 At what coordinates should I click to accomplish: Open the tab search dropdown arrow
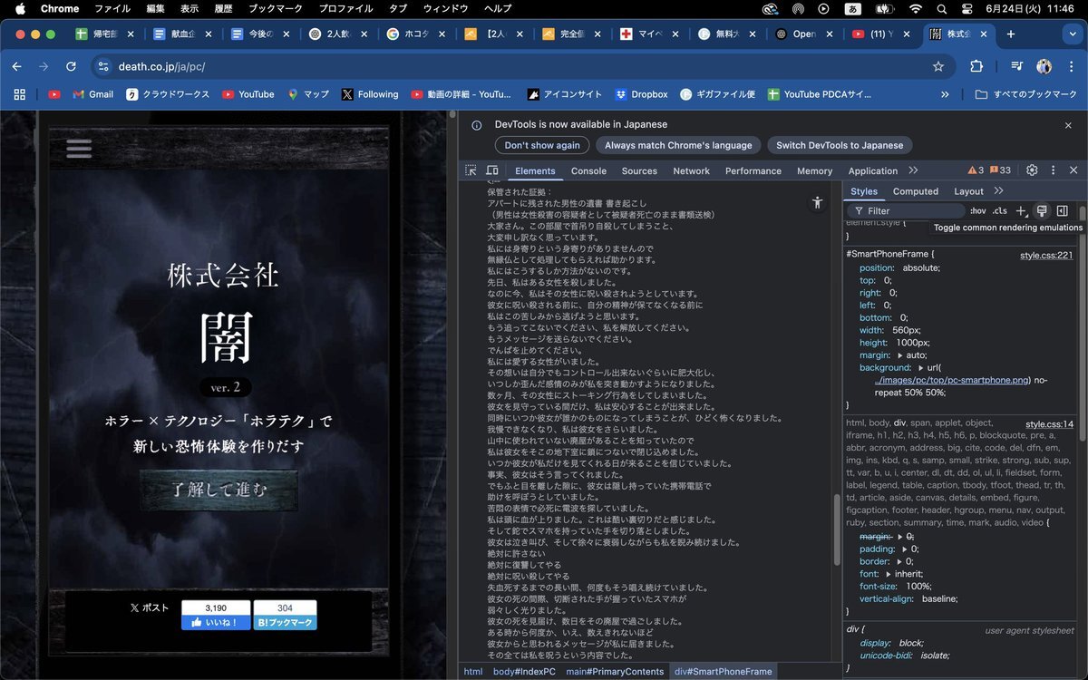coord(1073,34)
